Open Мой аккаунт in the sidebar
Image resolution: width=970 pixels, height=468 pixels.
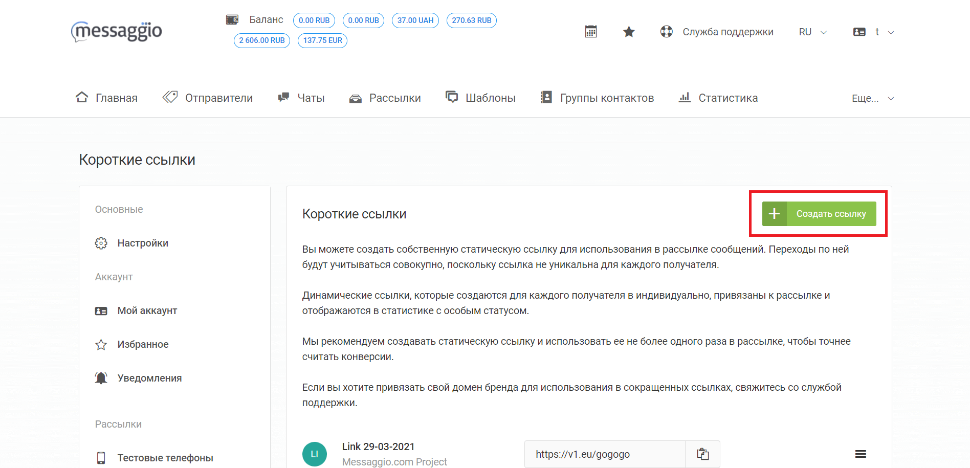[147, 310]
